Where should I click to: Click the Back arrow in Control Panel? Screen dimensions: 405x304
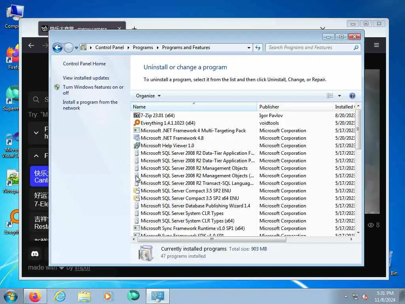57,47
